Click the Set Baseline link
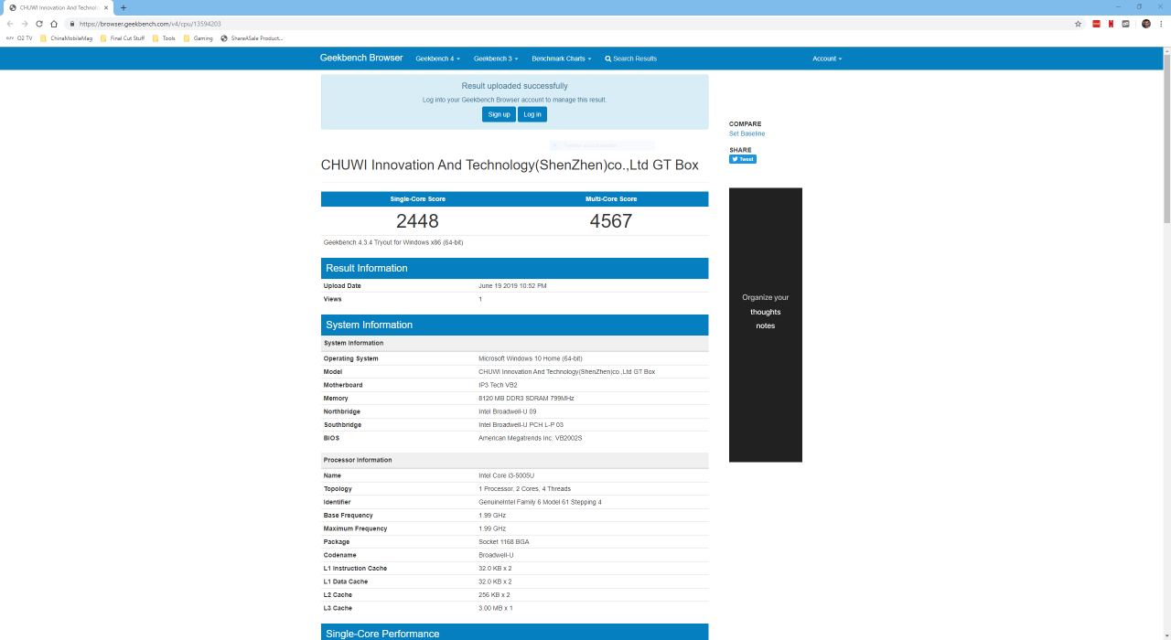This screenshot has width=1171, height=640. 747,133
